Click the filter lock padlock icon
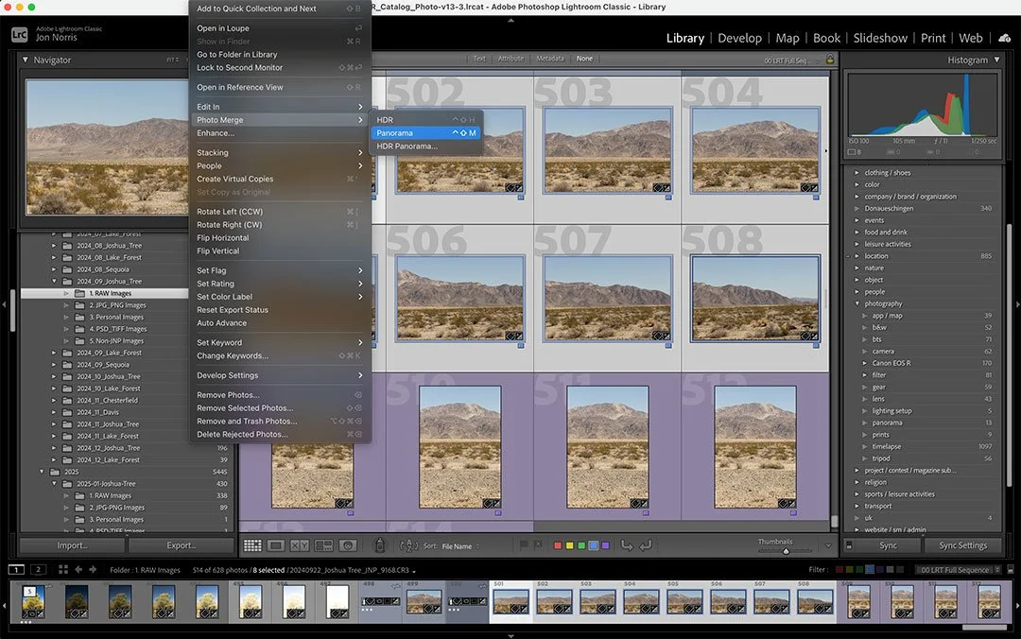Image resolution: width=1021 pixels, height=639 pixels. tap(830, 59)
